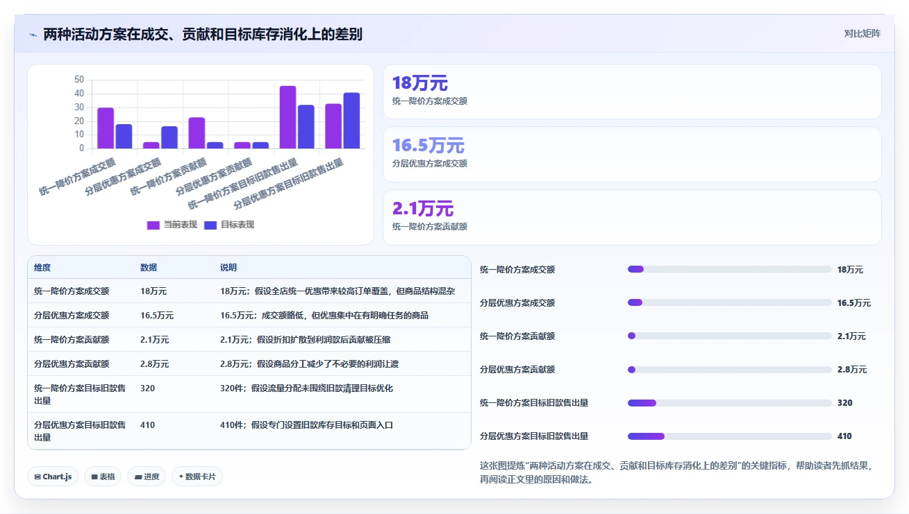Click description starting 410件；假设专门设置
The width and height of the screenshot is (909, 514).
306,425
